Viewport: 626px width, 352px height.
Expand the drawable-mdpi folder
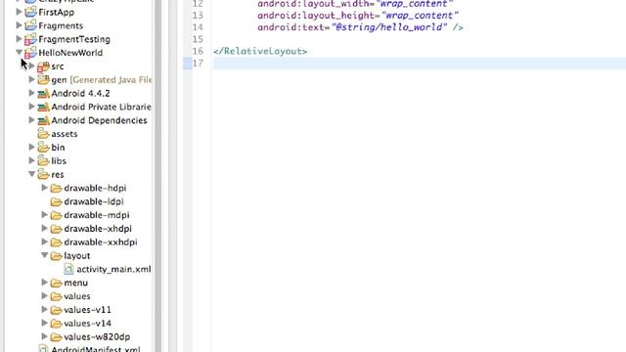[x=44, y=215]
